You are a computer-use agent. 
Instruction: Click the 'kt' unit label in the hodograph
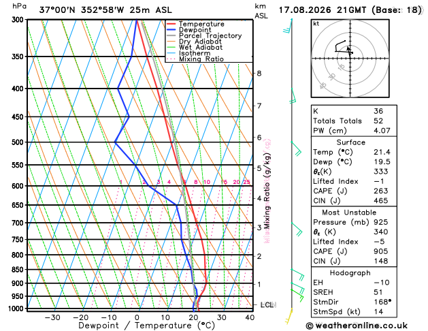pos(316,24)
